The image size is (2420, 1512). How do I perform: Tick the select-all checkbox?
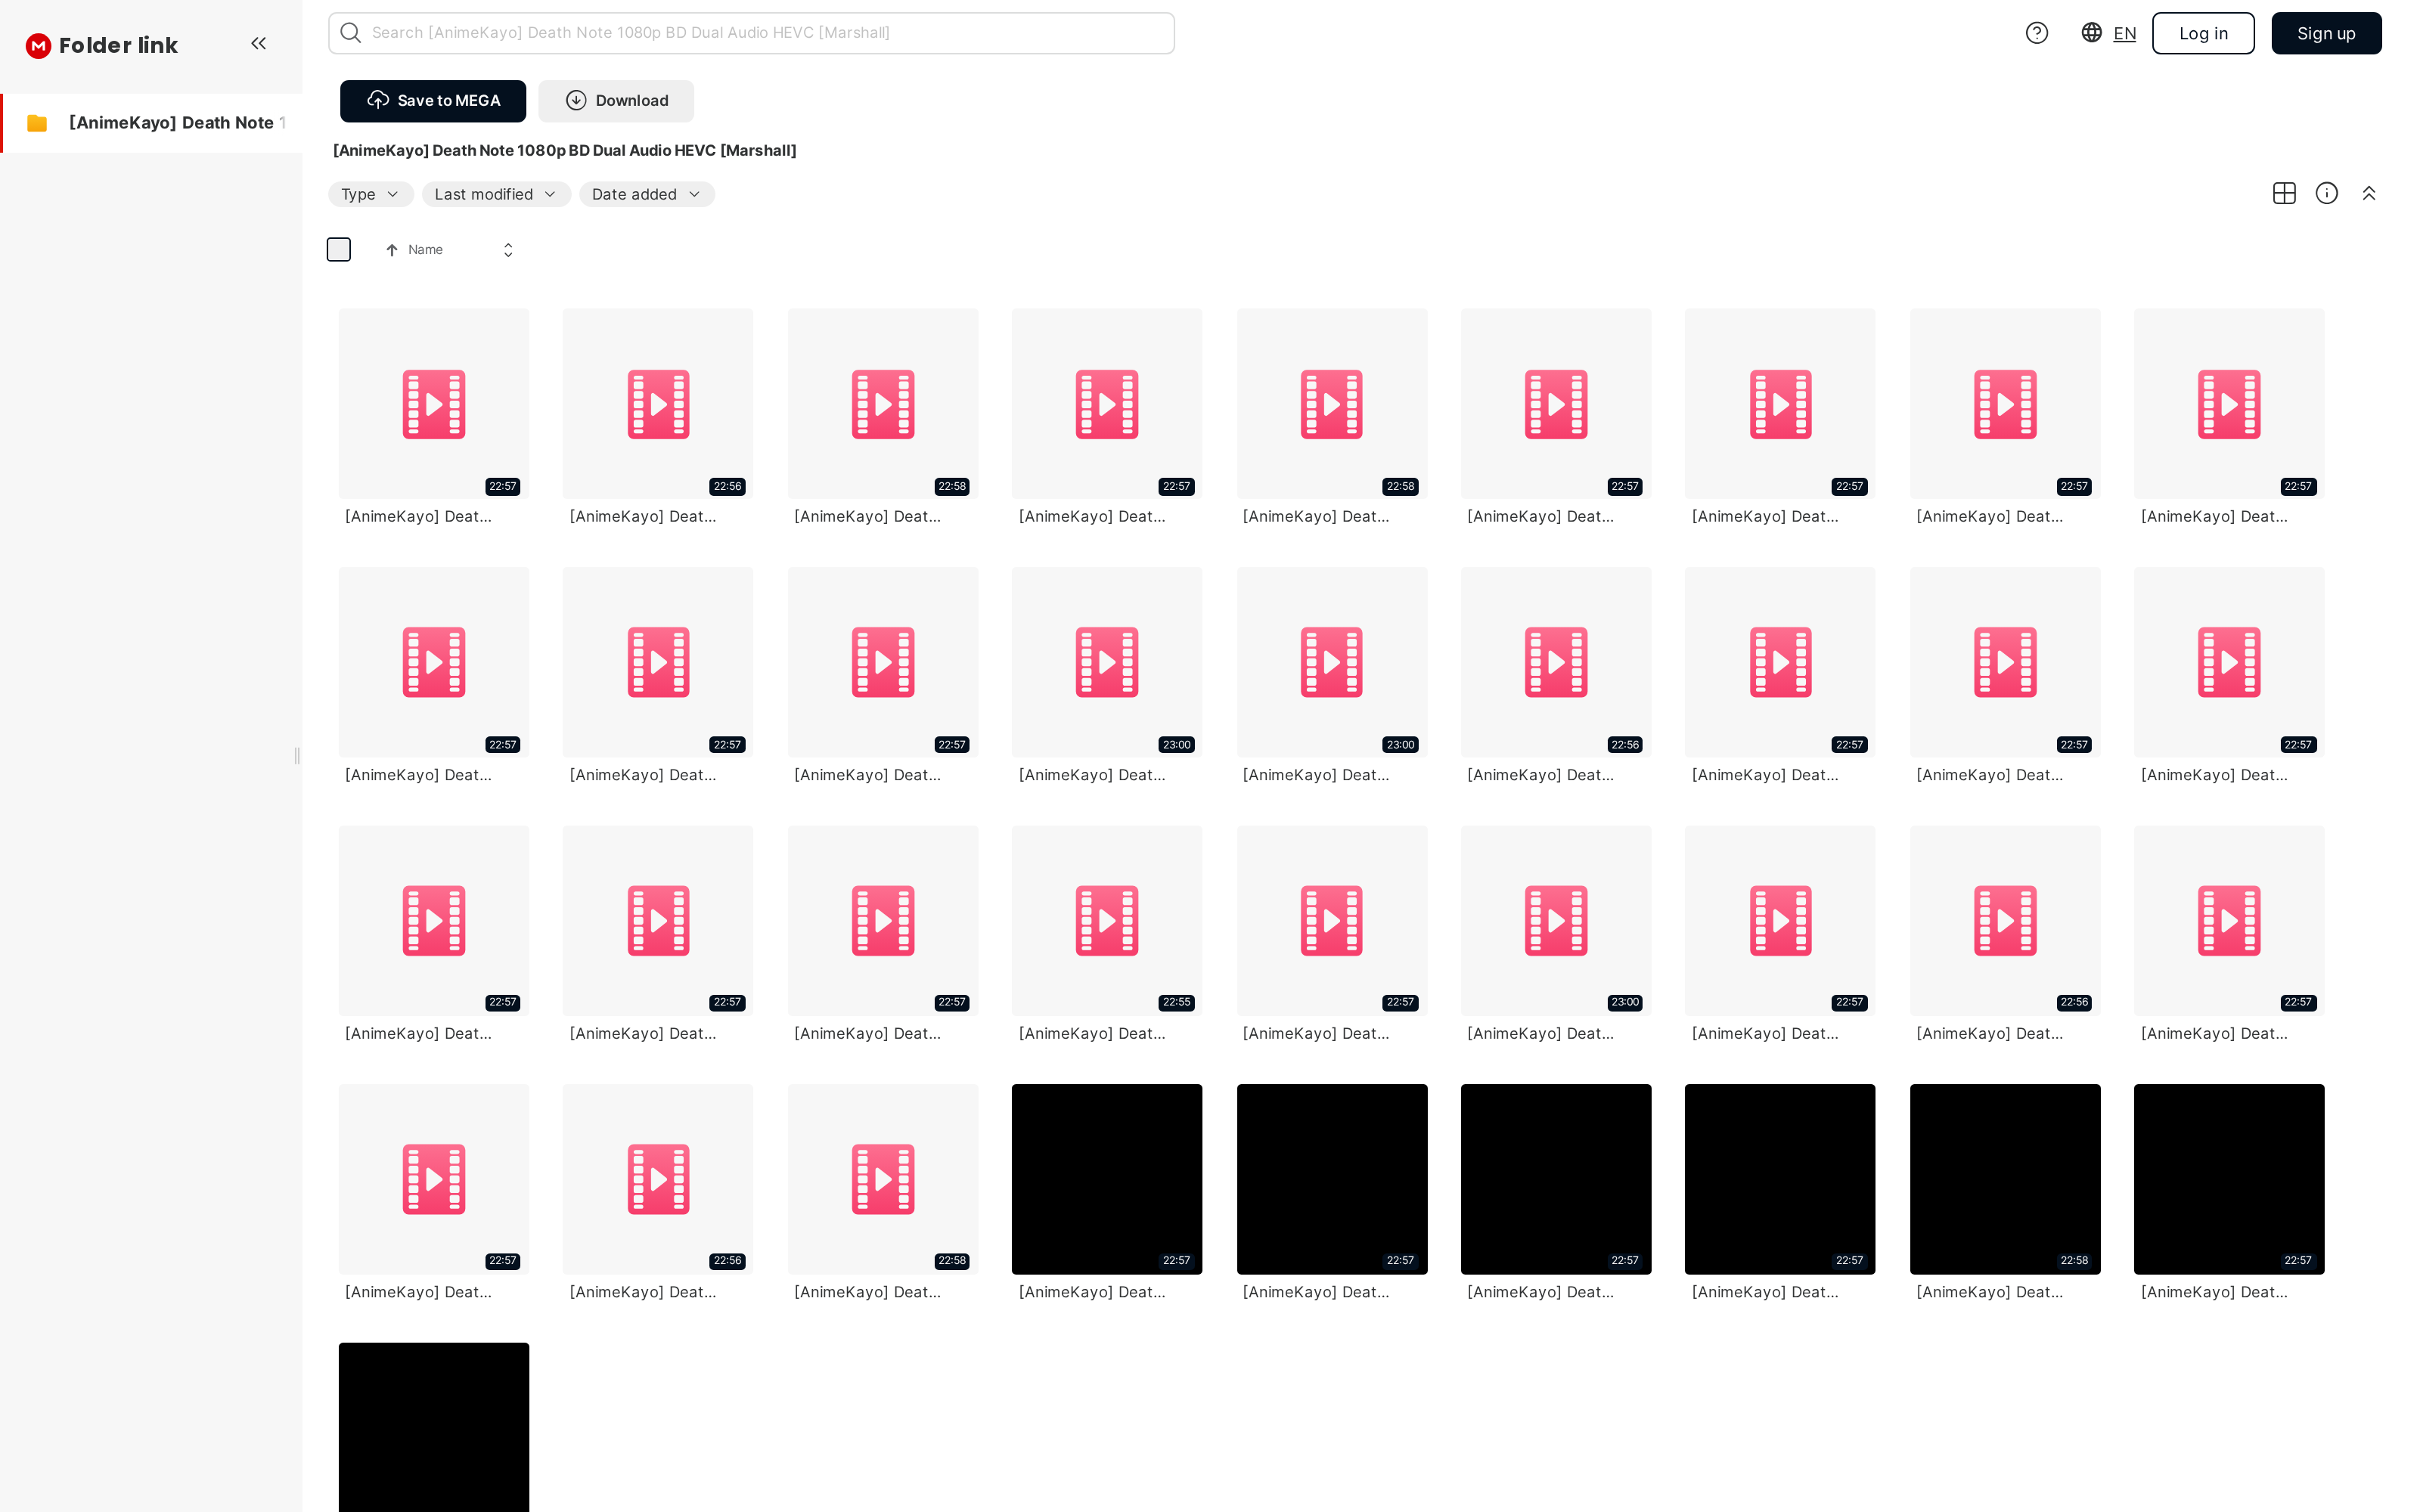tap(339, 250)
